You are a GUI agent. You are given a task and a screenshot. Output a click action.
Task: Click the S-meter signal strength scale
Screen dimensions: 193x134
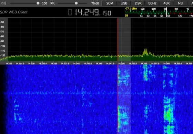pyautogui.click(x=159, y=12)
